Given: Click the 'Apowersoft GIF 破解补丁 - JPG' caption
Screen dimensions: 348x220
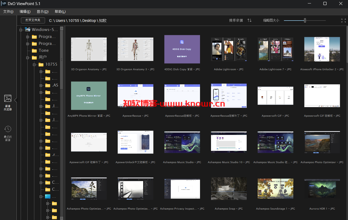Looking at the screenshot, I should 89,162.
